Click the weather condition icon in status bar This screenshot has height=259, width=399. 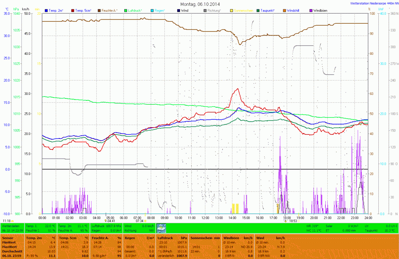tap(161, 228)
